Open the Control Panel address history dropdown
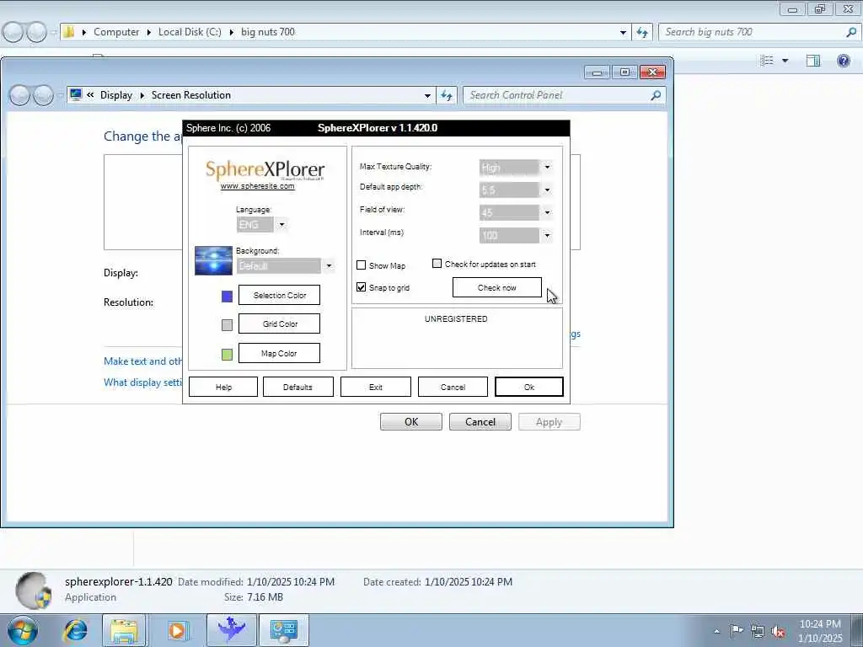 click(x=427, y=95)
